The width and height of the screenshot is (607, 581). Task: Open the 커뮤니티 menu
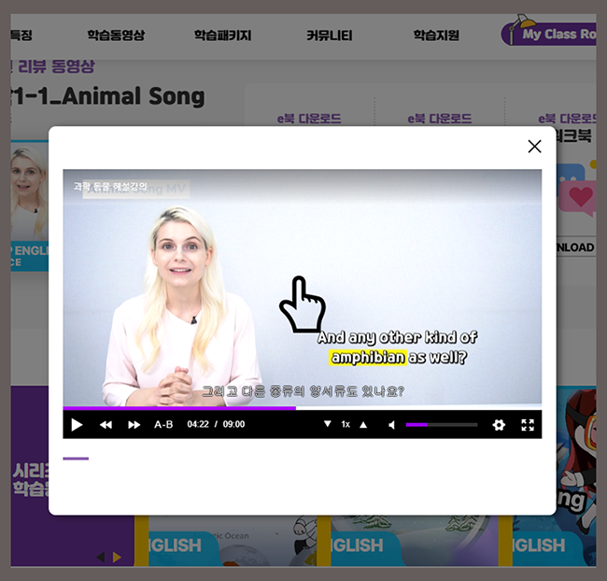point(330,35)
